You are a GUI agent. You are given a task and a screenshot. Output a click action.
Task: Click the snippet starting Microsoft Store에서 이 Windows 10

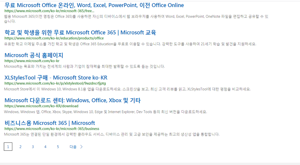127,89
